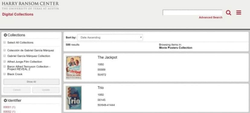250x113 pixels.
Task: Click the 500 results count
Action: 72,45
